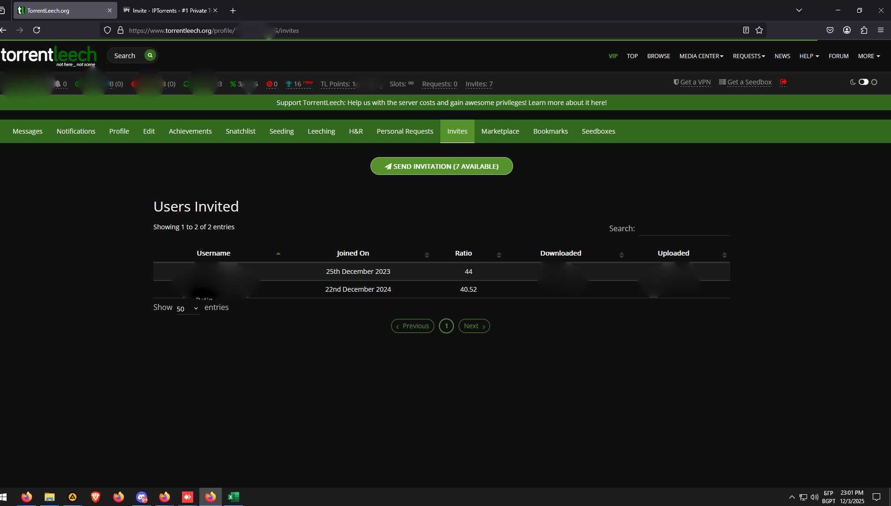Toggle the dark/light theme switch
This screenshot has height=506, width=891.
(863, 82)
